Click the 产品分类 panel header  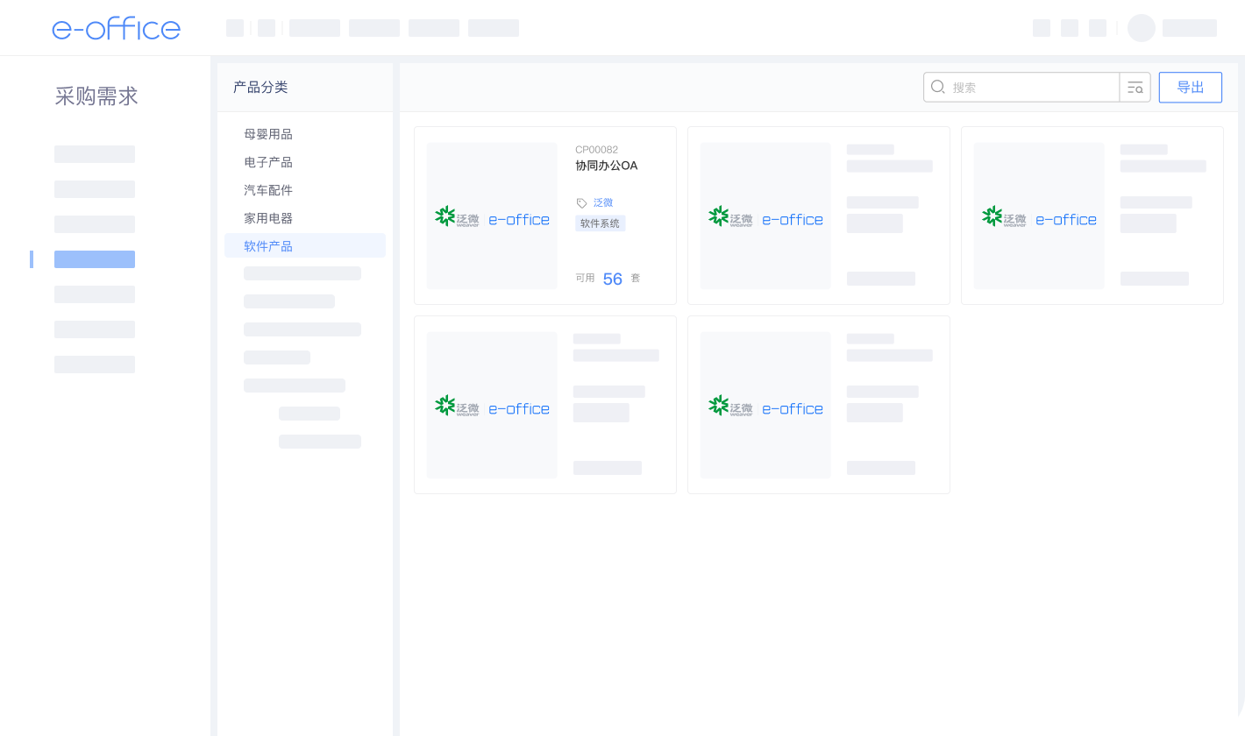pyautogui.click(x=260, y=87)
